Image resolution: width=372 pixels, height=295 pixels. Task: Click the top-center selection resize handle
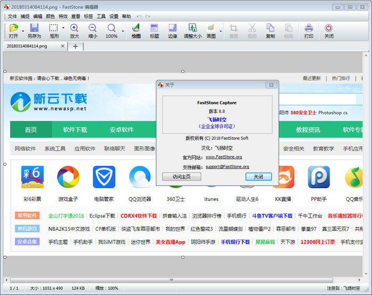pos(183,71)
